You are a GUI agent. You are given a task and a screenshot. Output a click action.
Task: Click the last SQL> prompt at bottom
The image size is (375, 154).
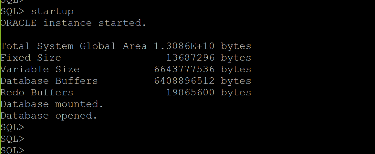(x=13, y=150)
